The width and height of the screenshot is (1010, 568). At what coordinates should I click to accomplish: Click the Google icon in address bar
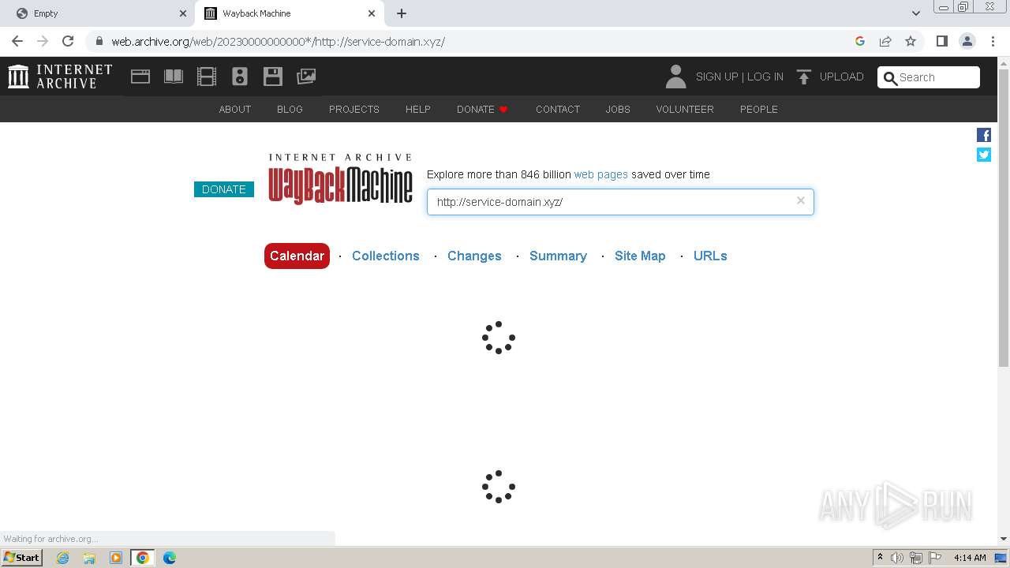click(860, 41)
